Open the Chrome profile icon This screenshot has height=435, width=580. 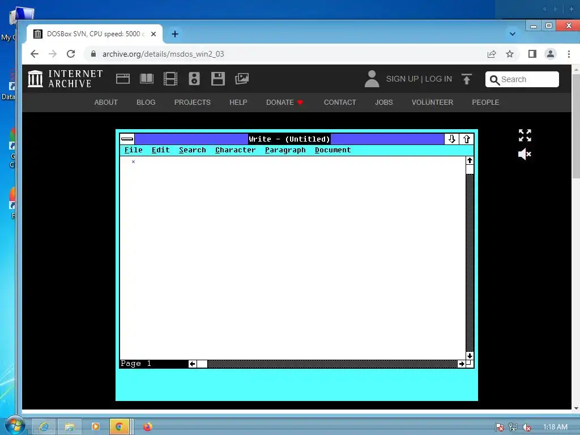tap(551, 54)
